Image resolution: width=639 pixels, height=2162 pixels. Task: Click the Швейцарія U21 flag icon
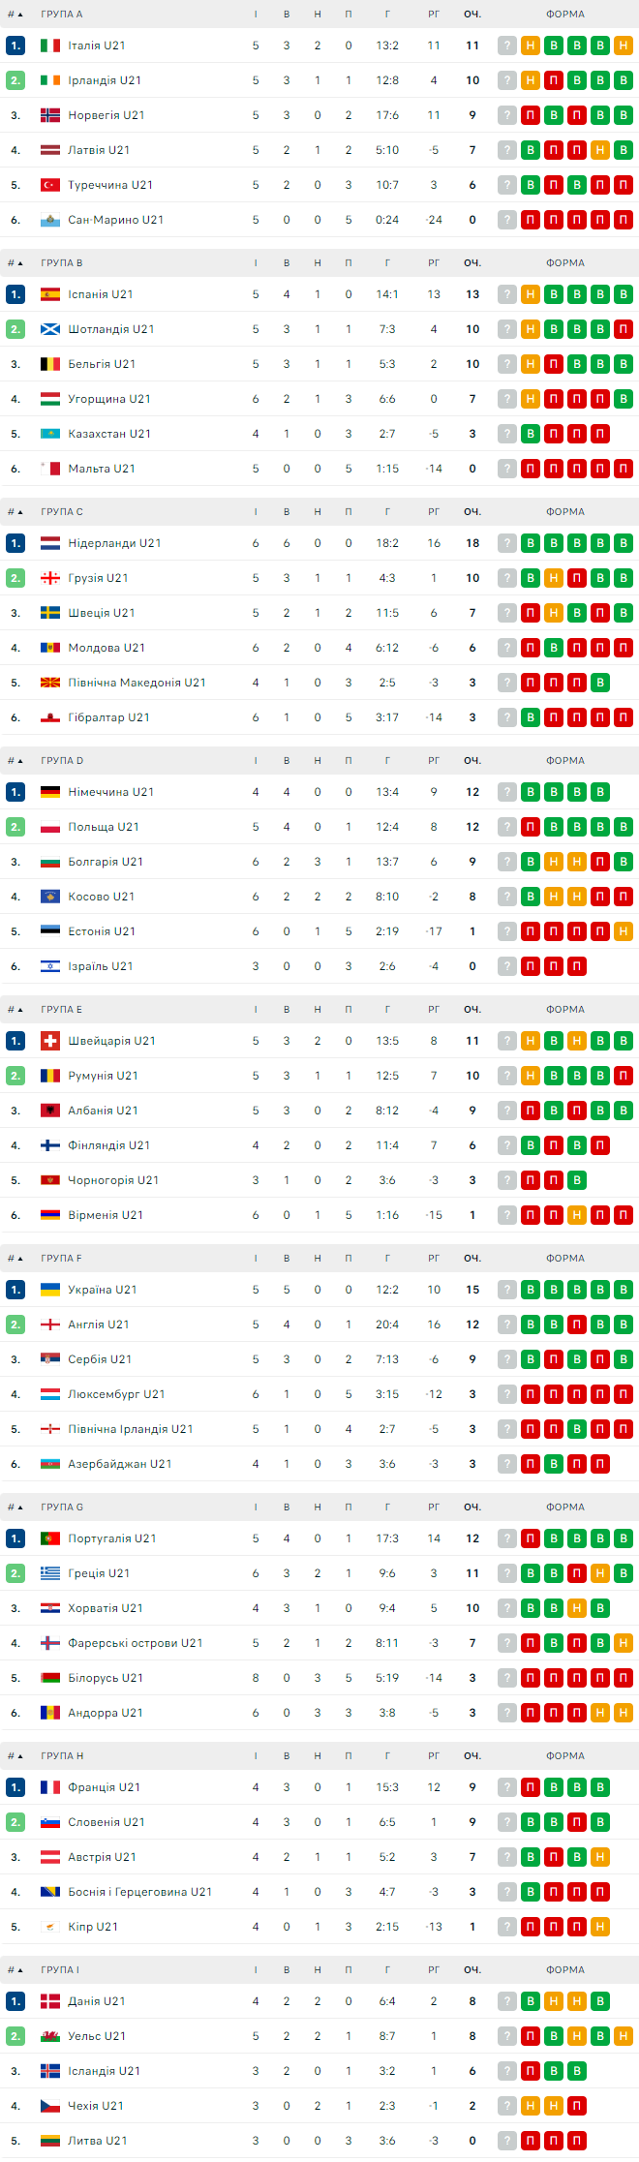(x=49, y=1041)
